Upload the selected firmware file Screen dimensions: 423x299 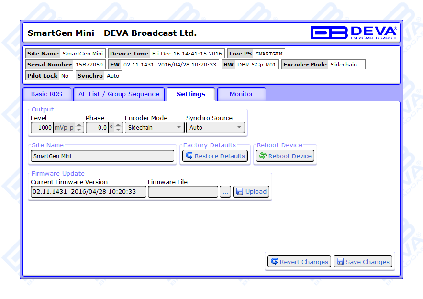[x=251, y=192]
